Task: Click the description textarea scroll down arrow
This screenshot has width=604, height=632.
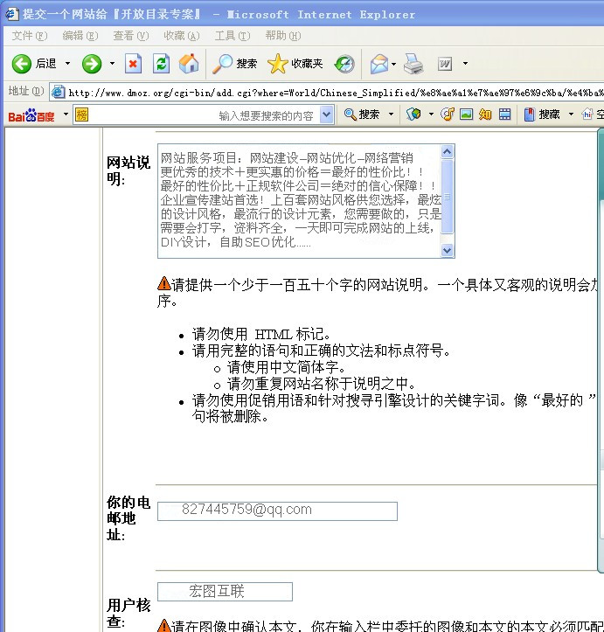Action: coord(448,251)
